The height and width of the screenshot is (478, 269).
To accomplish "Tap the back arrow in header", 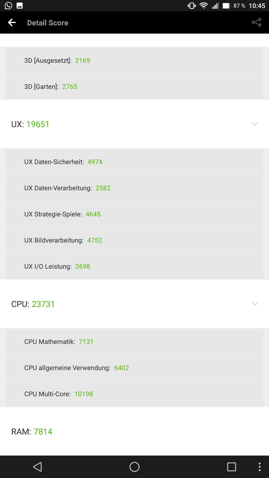I will click(12, 23).
